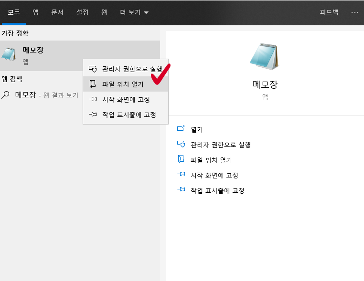This screenshot has width=364, height=281.
Task: Choose 파일 위치 열기 in context menu
Action: 126,84
